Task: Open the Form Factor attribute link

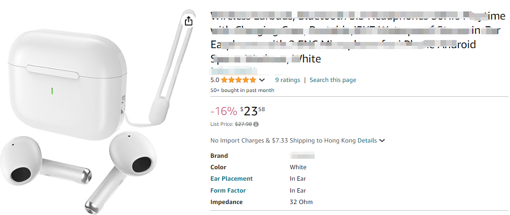Action: point(228,191)
